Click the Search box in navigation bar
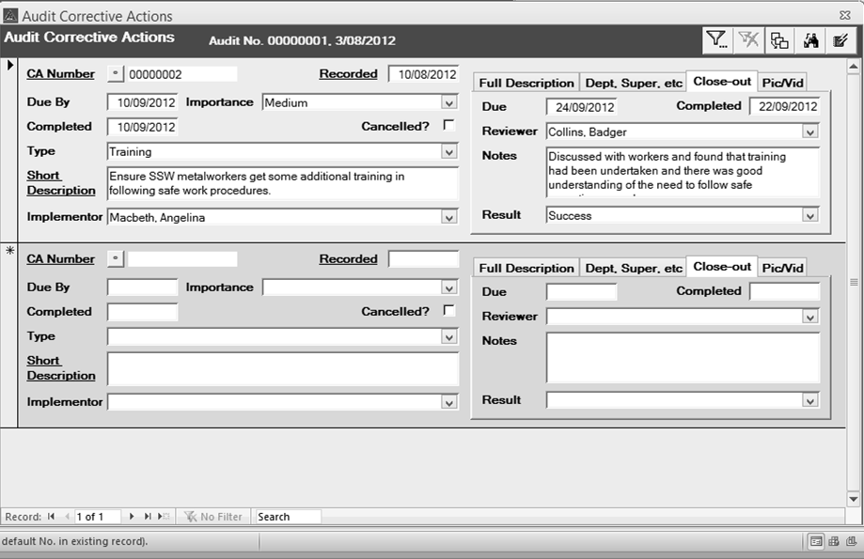 [289, 517]
